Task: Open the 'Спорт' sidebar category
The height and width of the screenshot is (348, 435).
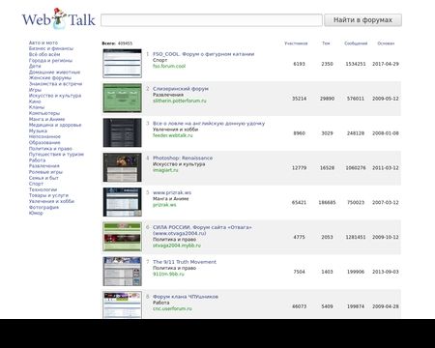Action: (36, 184)
